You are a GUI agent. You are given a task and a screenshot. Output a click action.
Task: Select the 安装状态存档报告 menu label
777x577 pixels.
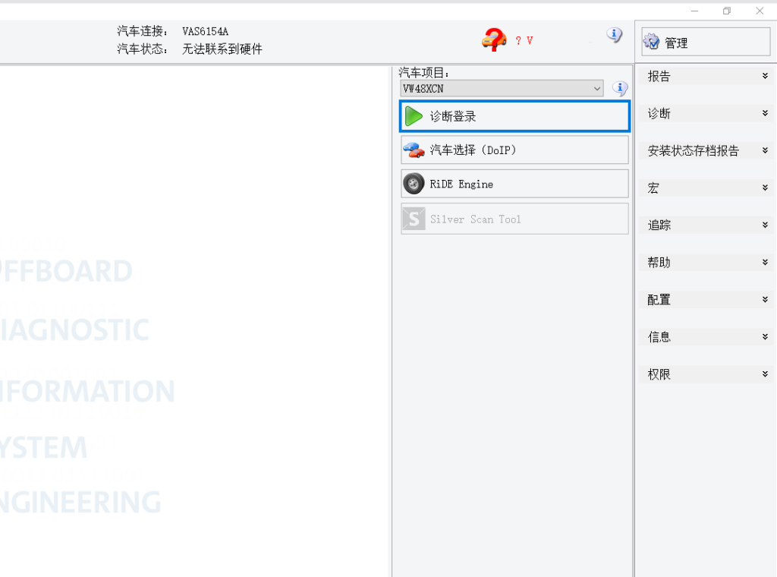(x=694, y=150)
